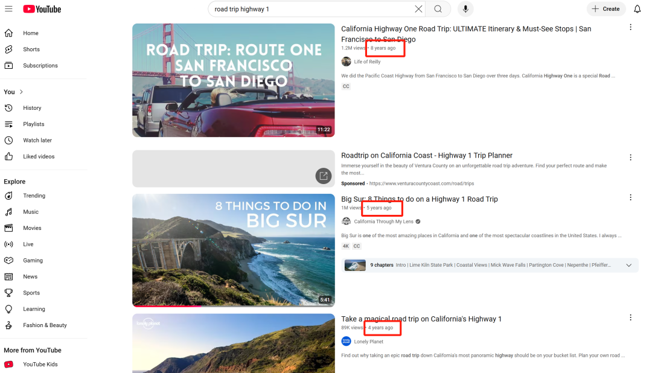This screenshot has width=652, height=373.
Task: Click the YouTube logo
Action: (x=42, y=9)
